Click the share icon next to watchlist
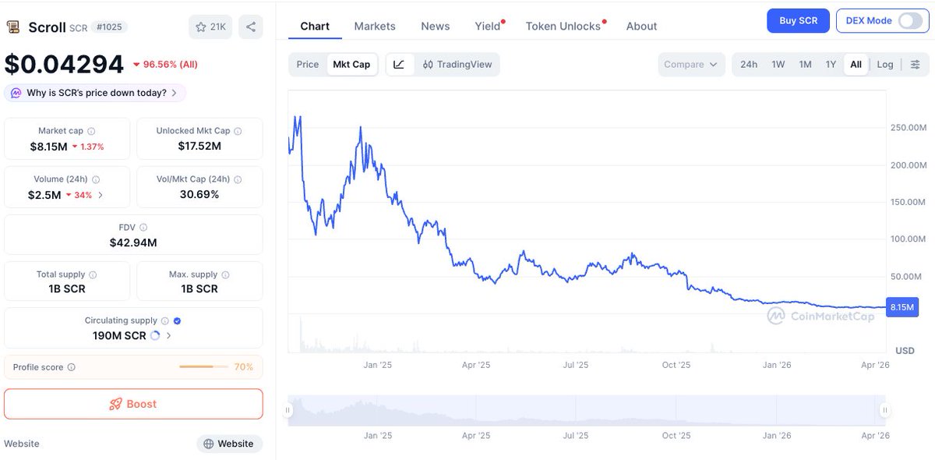The width and height of the screenshot is (935, 460). point(251,27)
